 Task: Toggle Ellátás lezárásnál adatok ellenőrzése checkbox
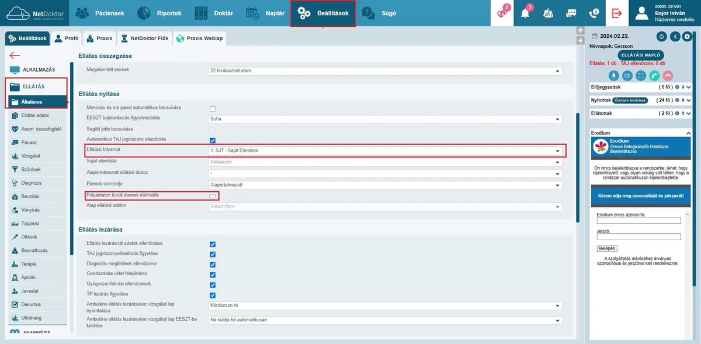(213, 244)
